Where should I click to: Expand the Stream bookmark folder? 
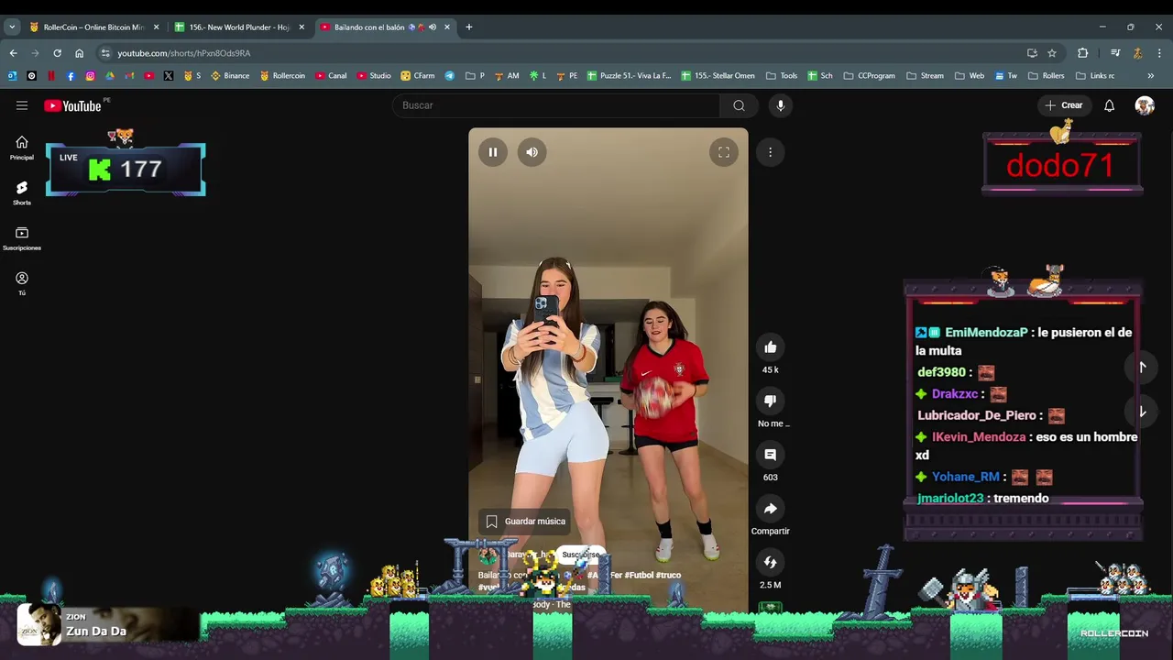pyautogui.click(x=925, y=75)
